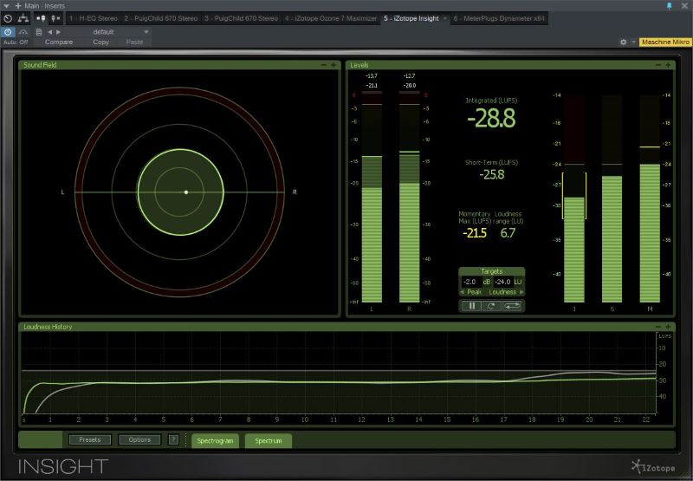Click the Auto: Off label

pos(16,42)
